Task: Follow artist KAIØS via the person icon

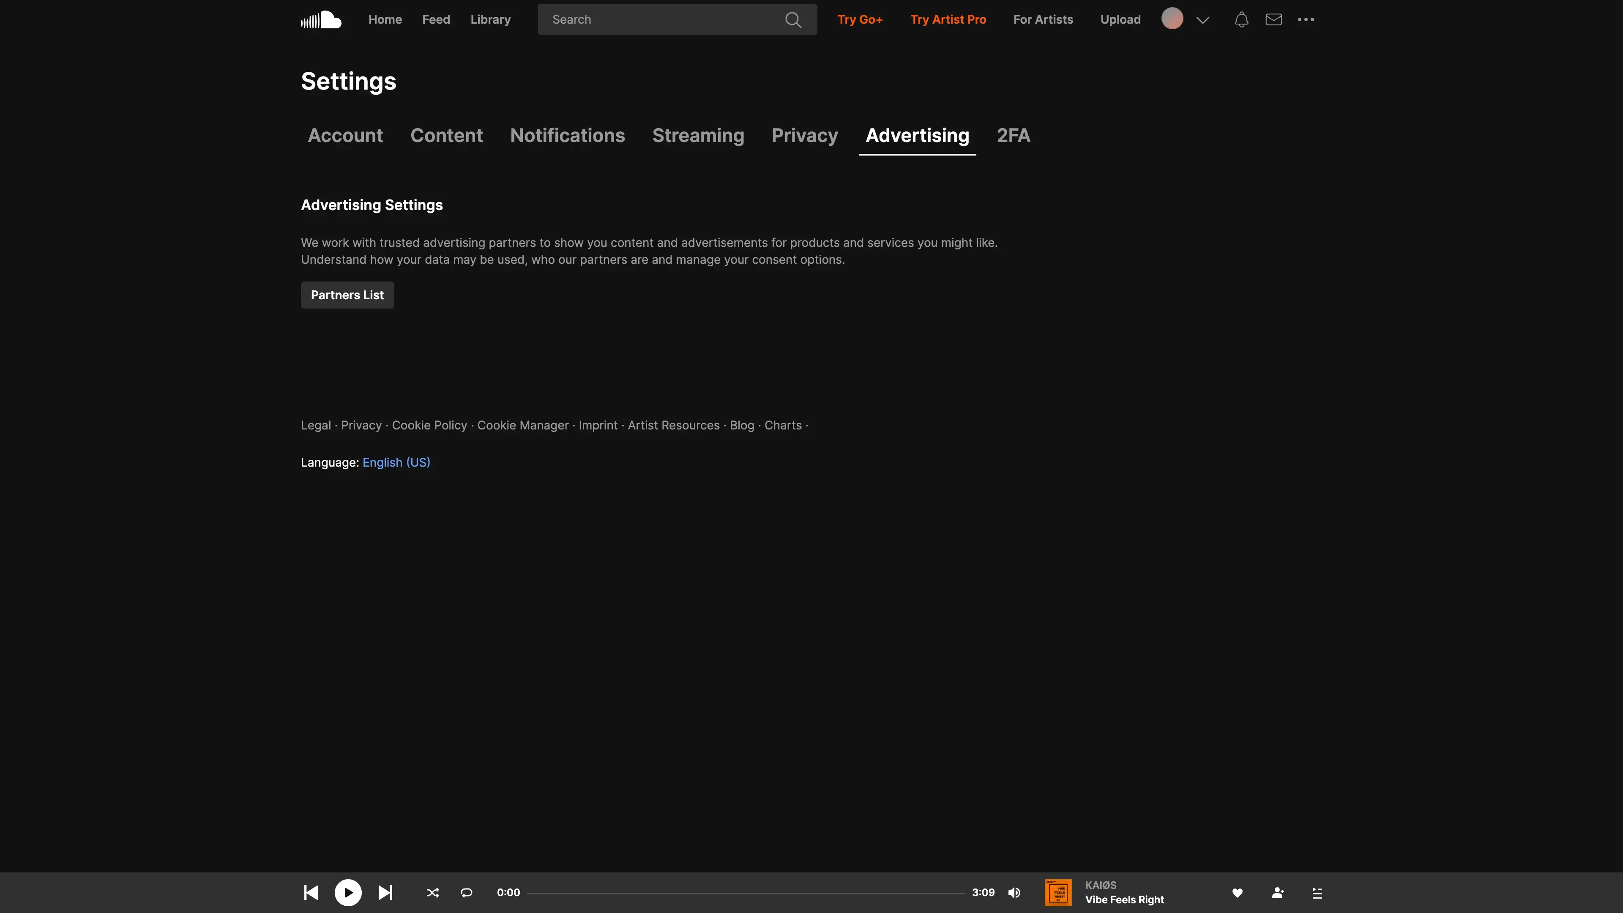Action: coord(1277,892)
